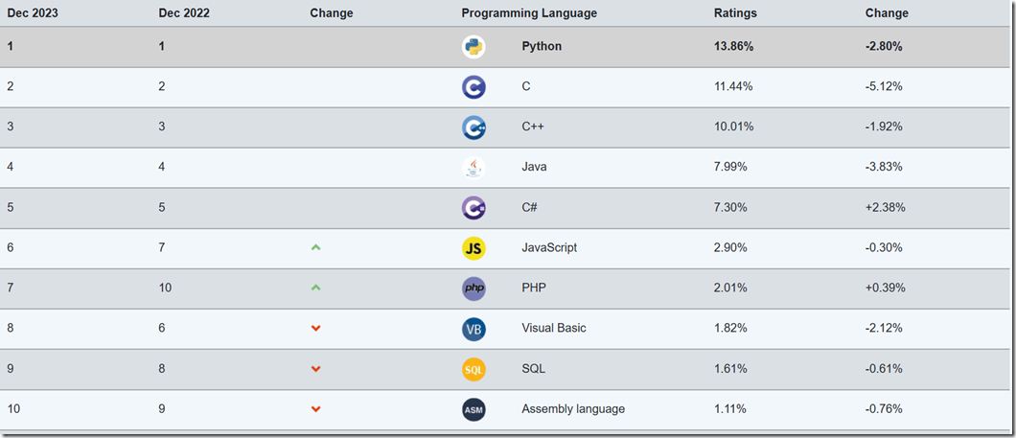Click the Visual Basic VB icon

pos(473,328)
